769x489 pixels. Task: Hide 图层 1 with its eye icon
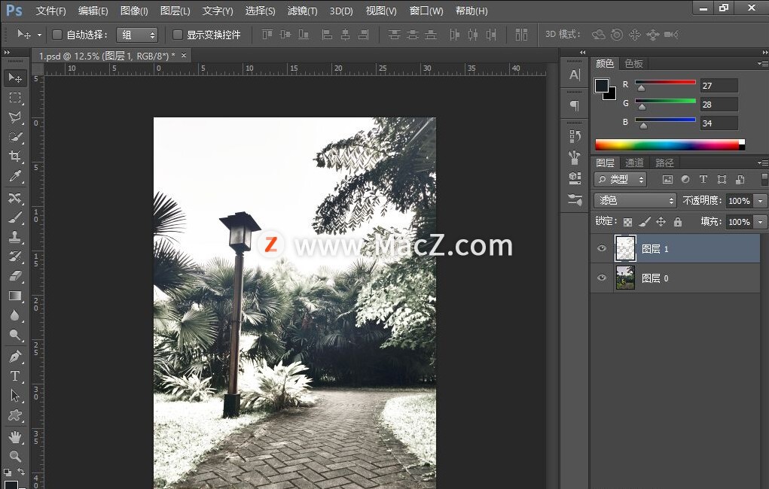pos(602,248)
